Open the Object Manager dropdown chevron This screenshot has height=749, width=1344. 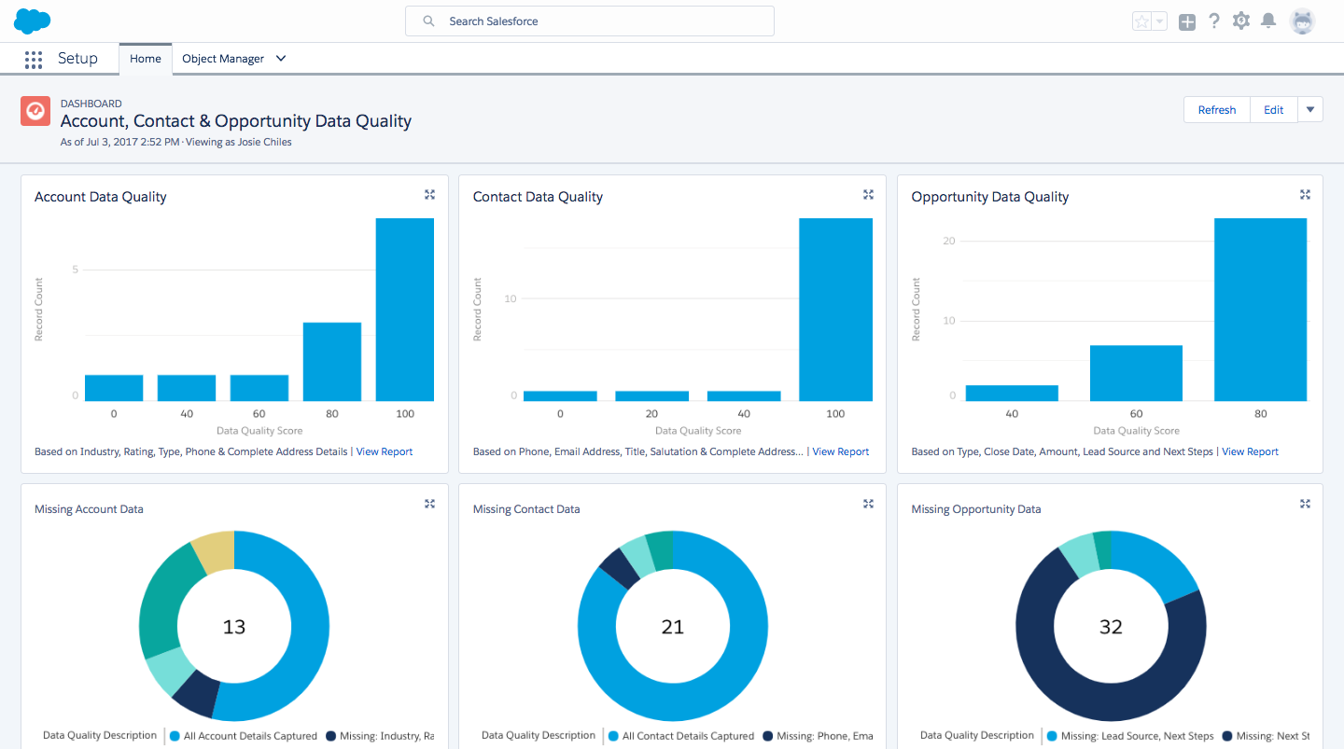coord(280,58)
